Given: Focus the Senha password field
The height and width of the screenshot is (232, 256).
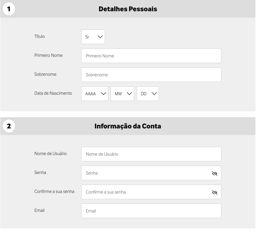Looking at the screenshot, I should coord(145,173).
